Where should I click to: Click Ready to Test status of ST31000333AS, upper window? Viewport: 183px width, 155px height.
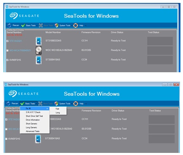coord(118,41)
